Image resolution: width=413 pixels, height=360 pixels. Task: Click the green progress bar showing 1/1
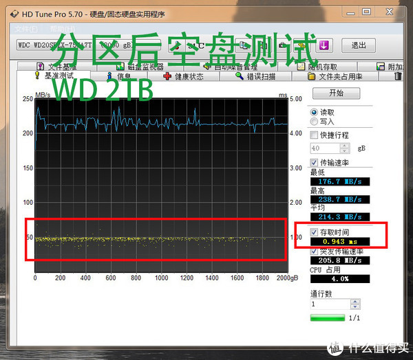[x=328, y=318]
